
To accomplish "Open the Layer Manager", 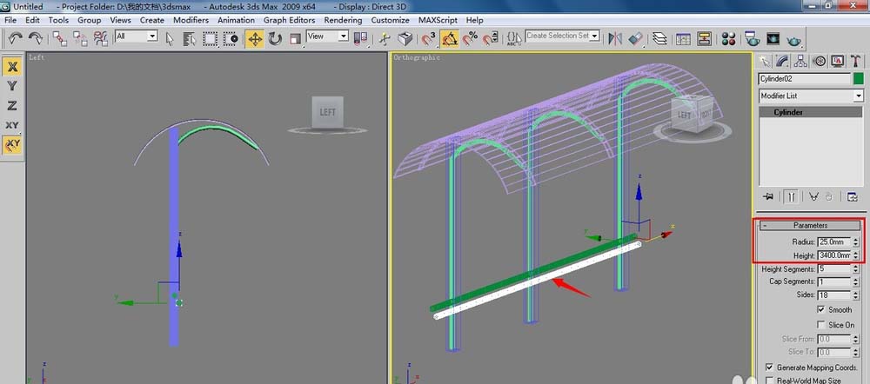I will pyautogui.click(x=659, y=39).
